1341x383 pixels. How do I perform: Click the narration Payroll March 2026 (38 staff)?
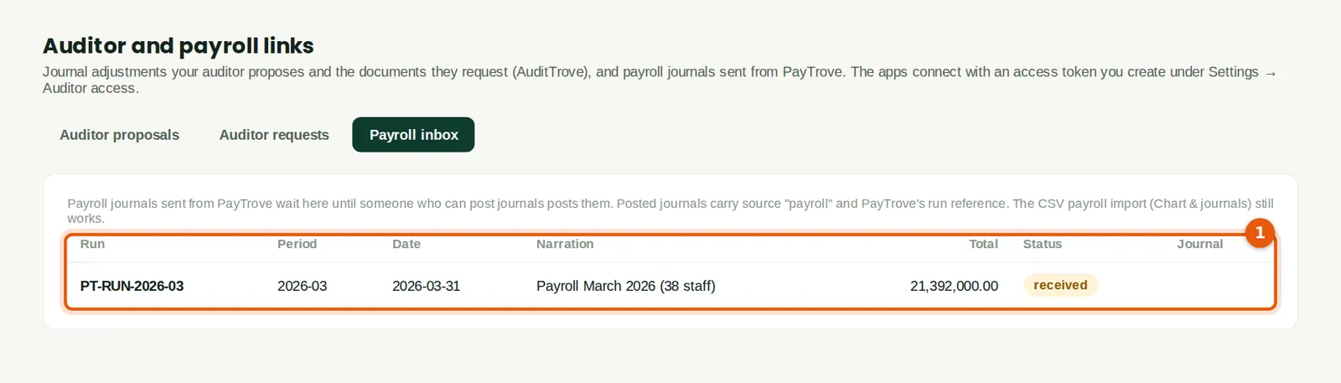625,286
